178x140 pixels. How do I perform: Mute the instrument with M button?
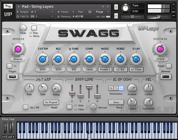click(116, 16)
